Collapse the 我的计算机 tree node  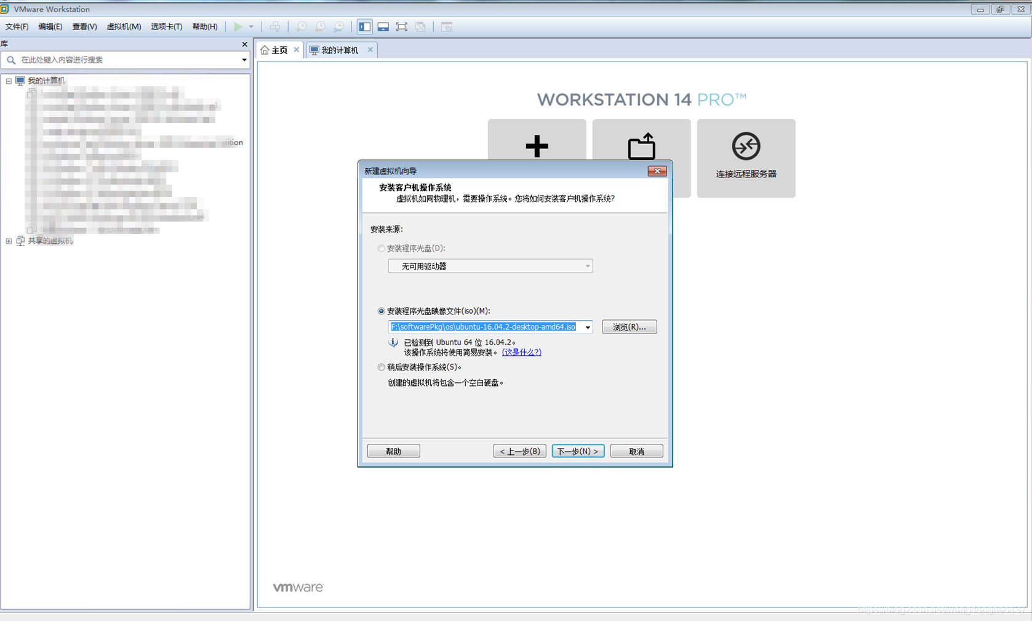9,81
